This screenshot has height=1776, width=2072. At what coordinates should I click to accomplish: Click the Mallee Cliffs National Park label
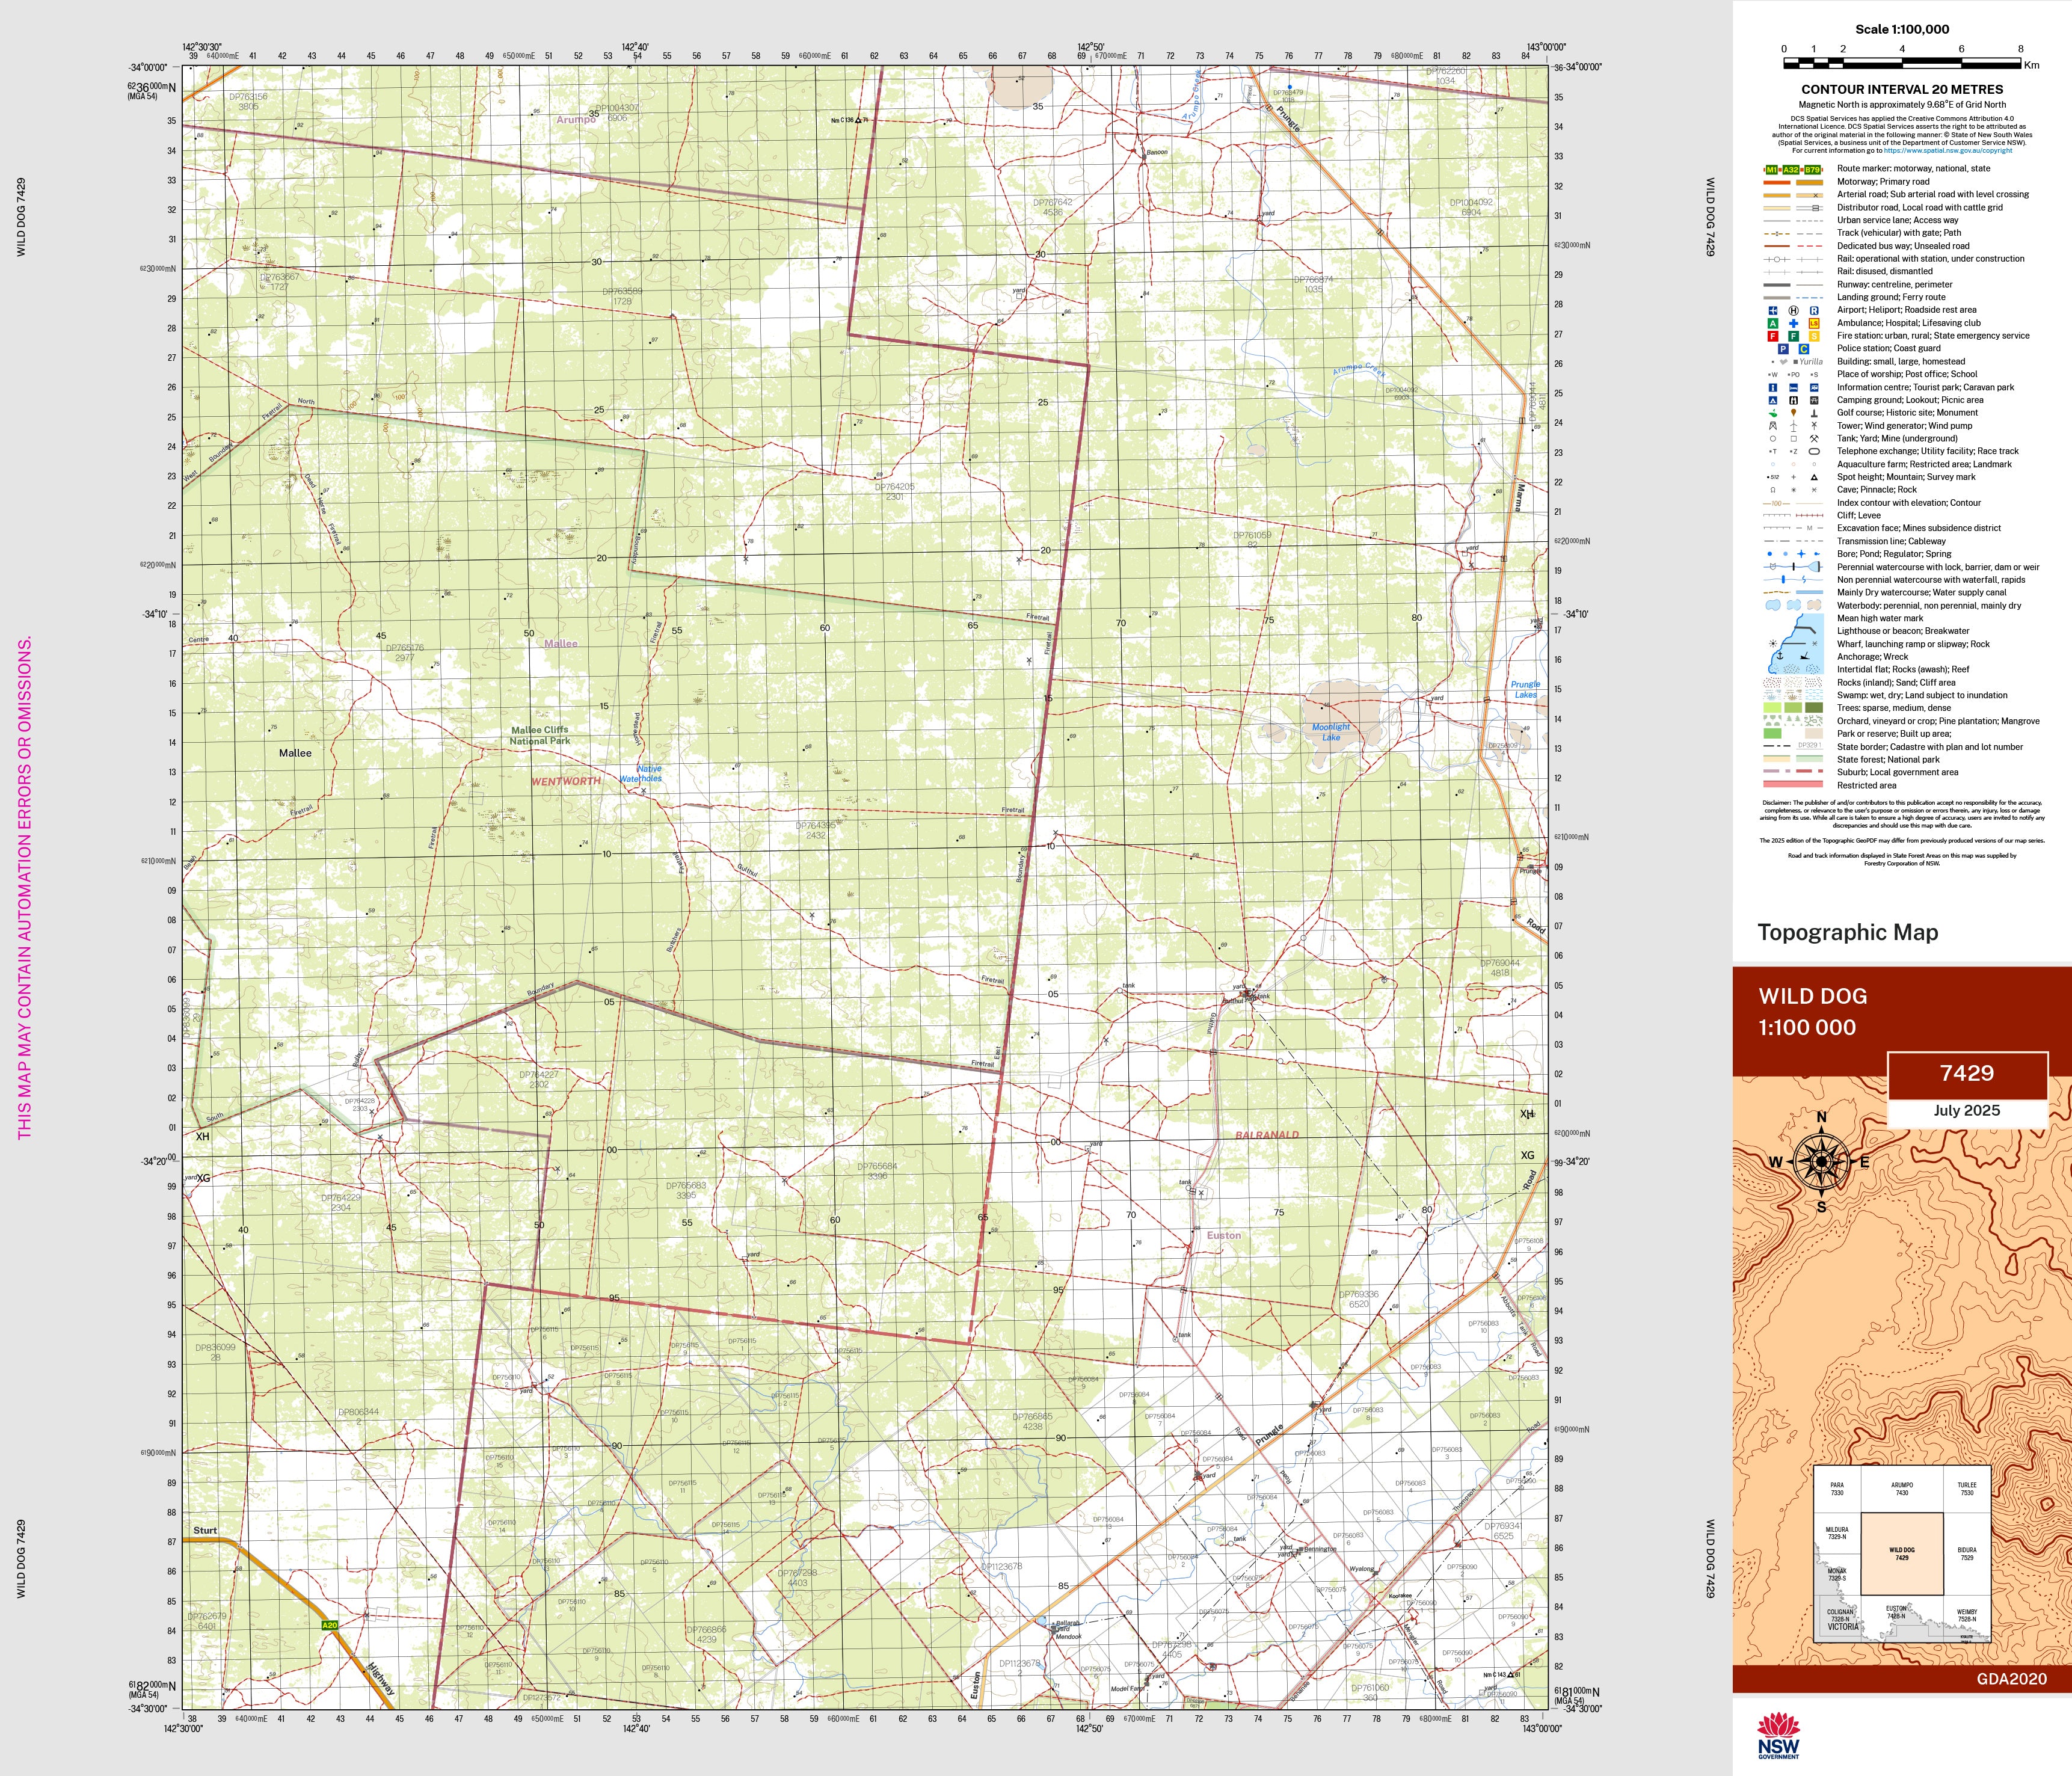(540, 735)
